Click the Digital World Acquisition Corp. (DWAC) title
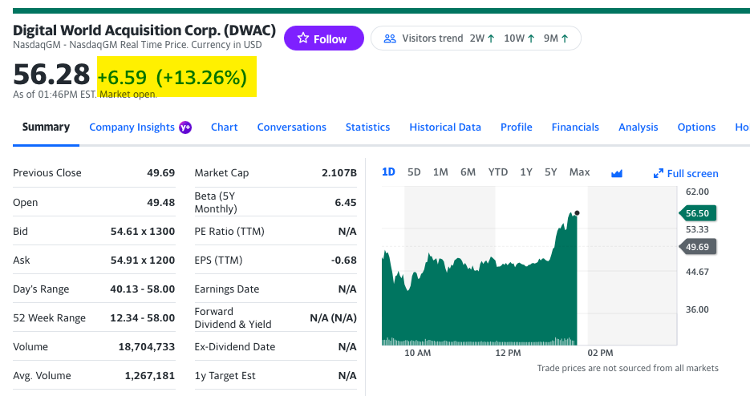Viewport: 750px width, 396px height. pos(144,30)
